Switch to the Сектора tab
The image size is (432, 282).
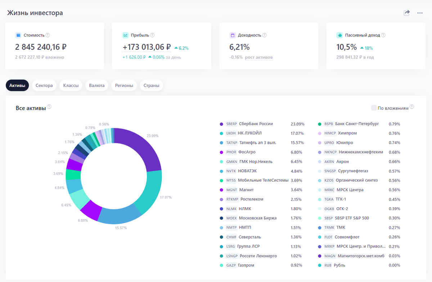pyautogui.click(x=44, y=85)
